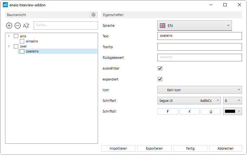
Task: Toggle bold font style button
Action: coord(167,111)
